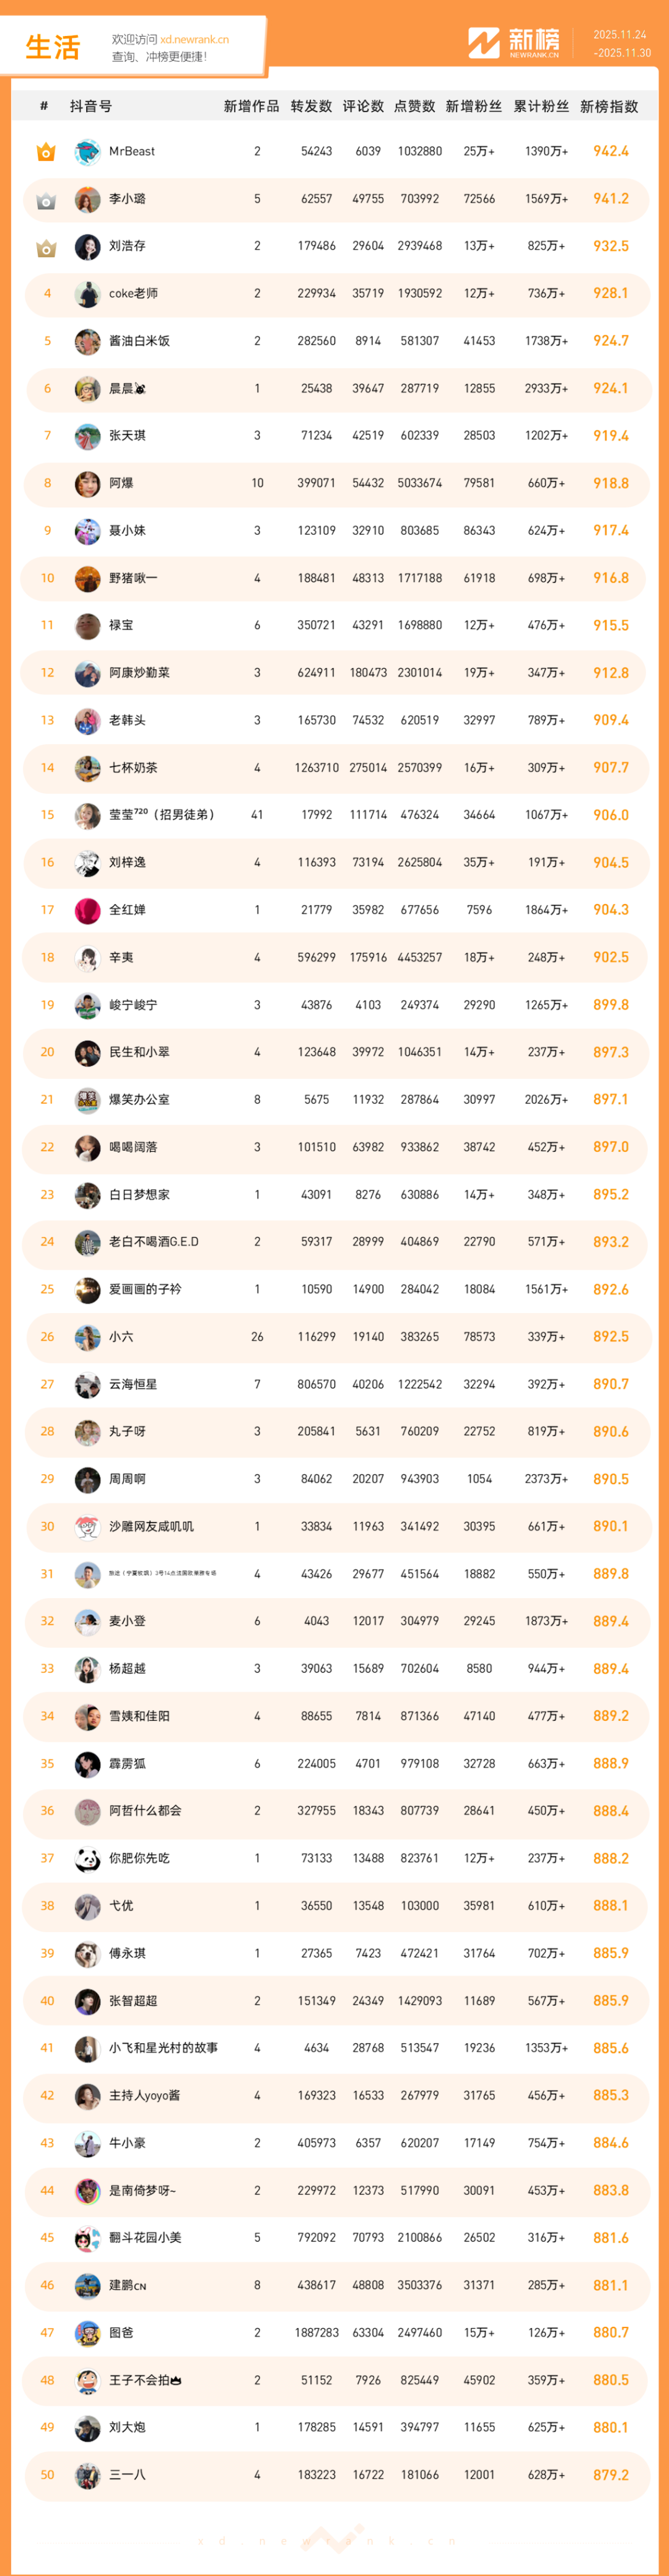669x2576 pixels.
Task: Click the bronze crown badge beside 刘浩存
Action: 46,247
